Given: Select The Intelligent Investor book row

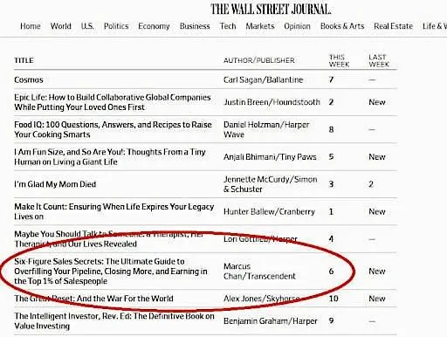Looking at the screenshot, I should click(x=205, y=321).
